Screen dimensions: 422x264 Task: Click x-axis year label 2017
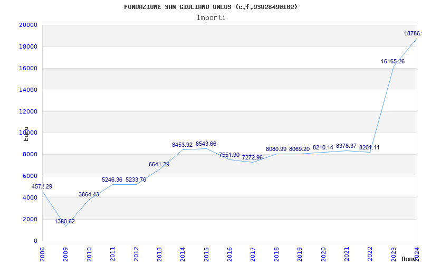pyautogui.click(x=253, y=254)
